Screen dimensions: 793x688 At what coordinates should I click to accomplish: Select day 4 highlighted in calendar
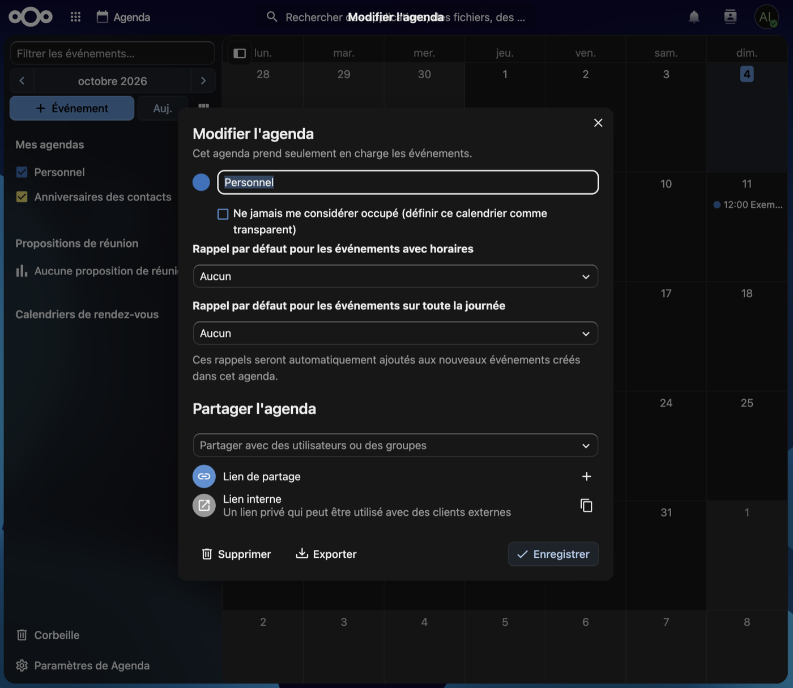click(x=747, y=74)
